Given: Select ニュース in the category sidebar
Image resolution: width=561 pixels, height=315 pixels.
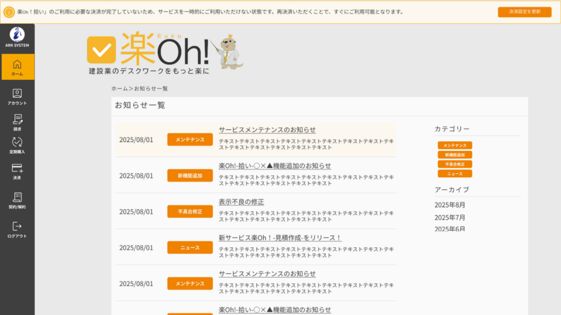Looking at the screenshot, I should (455, 173).
